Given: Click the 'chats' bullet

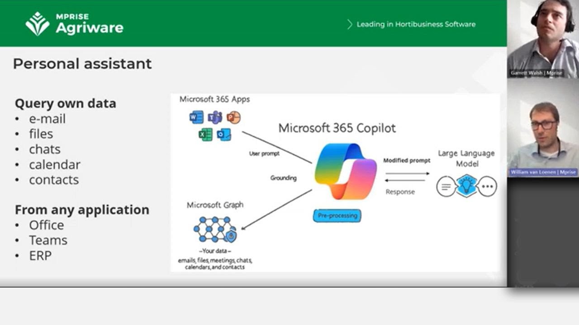Looking at the screenshot, I should [x=45, y=149].
